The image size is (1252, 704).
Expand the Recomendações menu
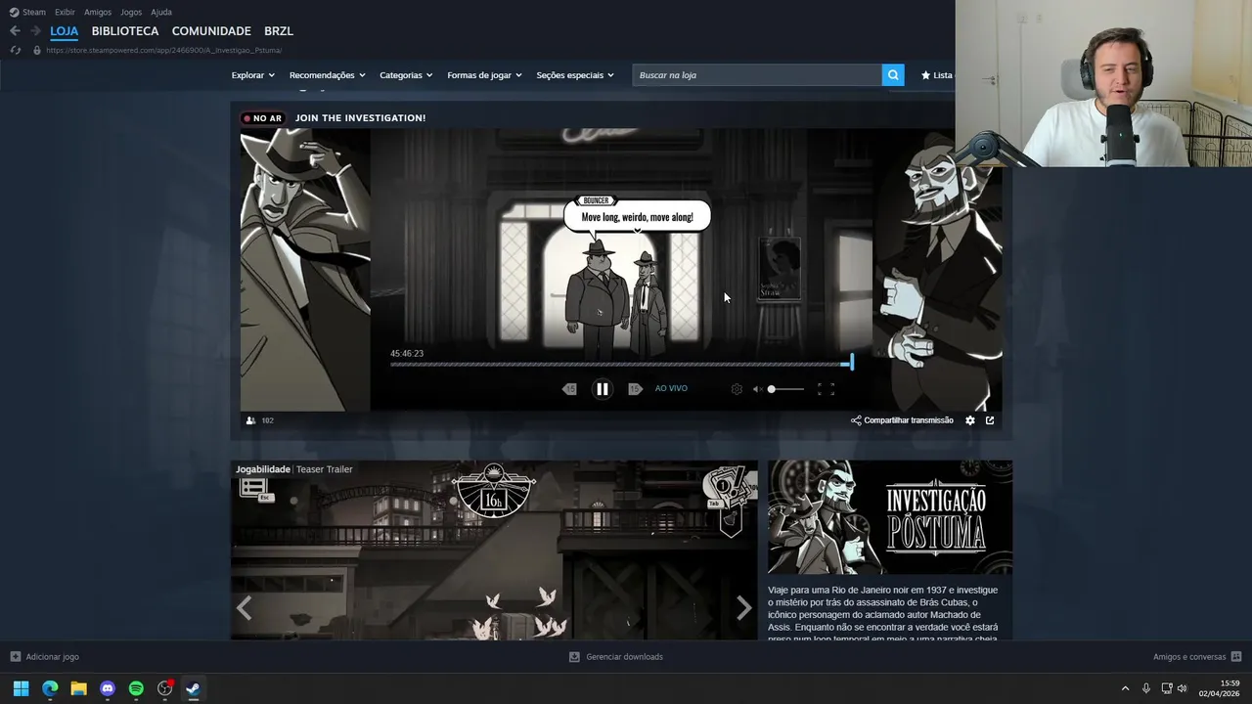327,75
